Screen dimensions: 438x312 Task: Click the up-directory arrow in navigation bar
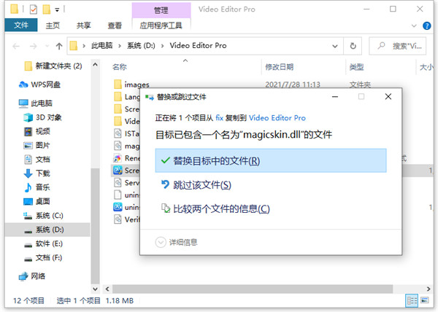click(55, 45)
